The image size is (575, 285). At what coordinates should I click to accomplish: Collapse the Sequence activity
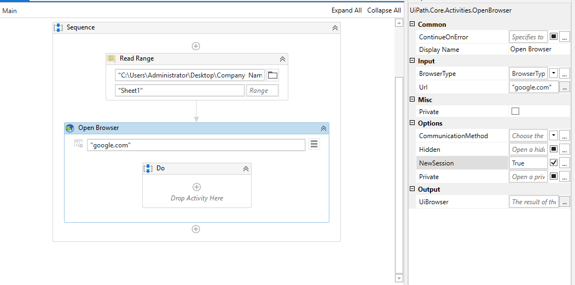(x=335, y=28)
